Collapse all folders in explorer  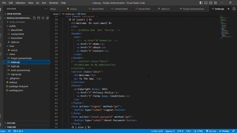[47, 18]
